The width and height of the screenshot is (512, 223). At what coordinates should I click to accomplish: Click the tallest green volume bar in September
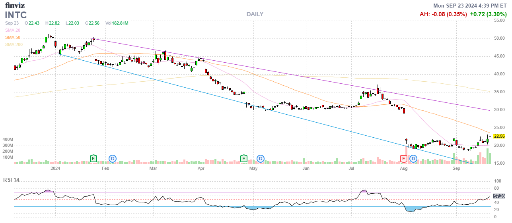[487, 156]
